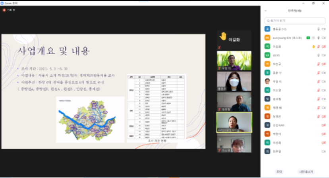The image size is (329, 178).
Task: Pop out the participants panel window
Action: pyautogui.click(x=324, y=11)
